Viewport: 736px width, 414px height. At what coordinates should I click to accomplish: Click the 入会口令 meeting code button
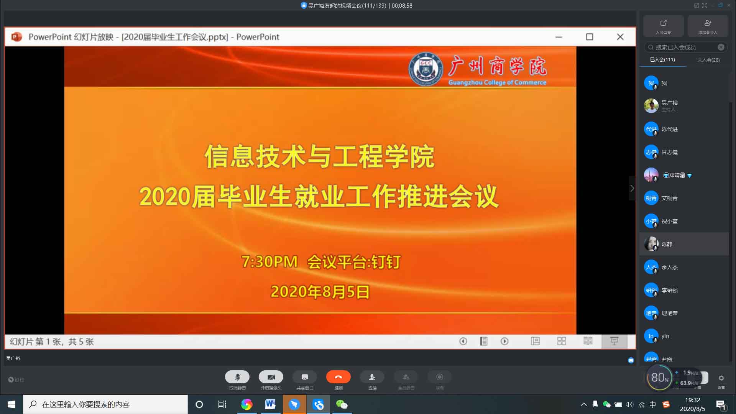point(663,26)
